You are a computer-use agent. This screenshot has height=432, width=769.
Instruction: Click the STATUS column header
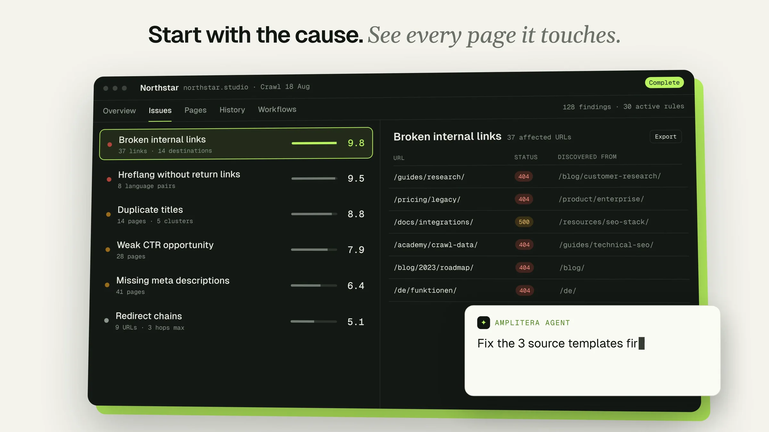[526, 157]
